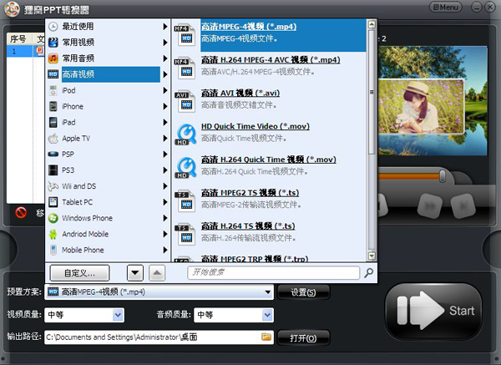The image size is (501, 365).
Task: Click 高清 AVI 视频 (*.avi) title link
Action: 240,93
